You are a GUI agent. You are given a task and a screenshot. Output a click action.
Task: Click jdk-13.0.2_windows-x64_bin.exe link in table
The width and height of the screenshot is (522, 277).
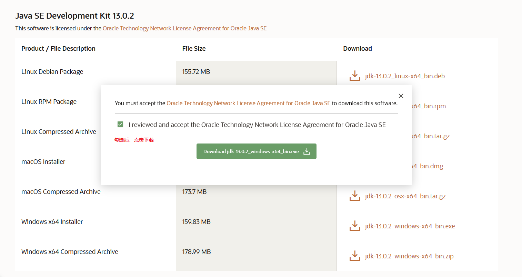point(410,226)
